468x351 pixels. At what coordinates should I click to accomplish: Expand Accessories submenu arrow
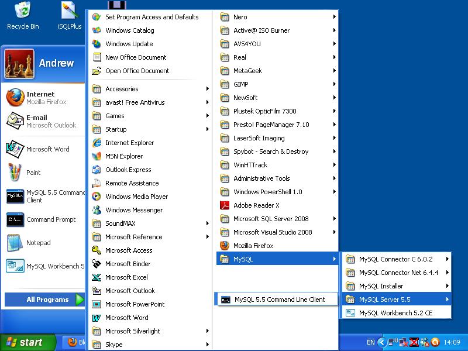pyautogui.click(x=208, y=89)
